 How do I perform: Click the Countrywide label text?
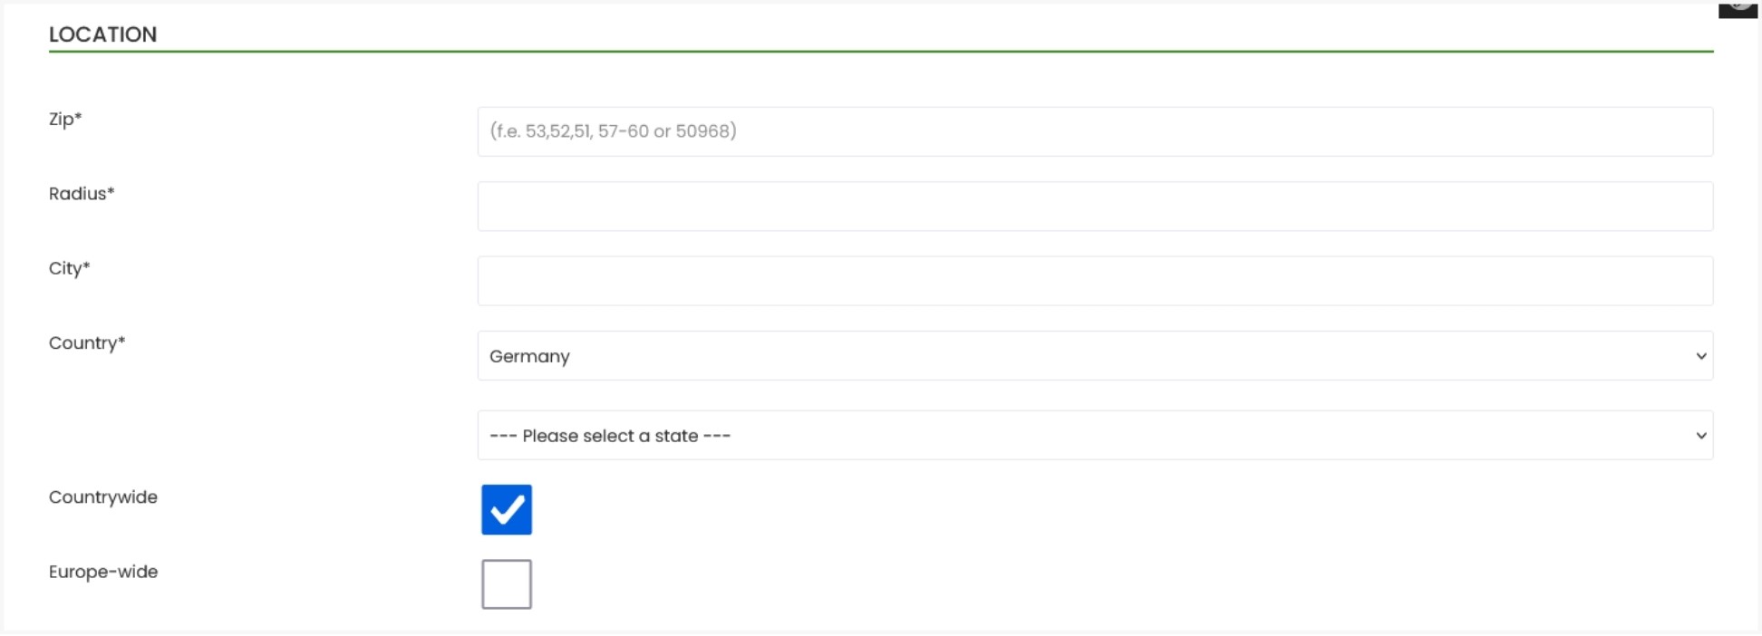coord(103,497)
